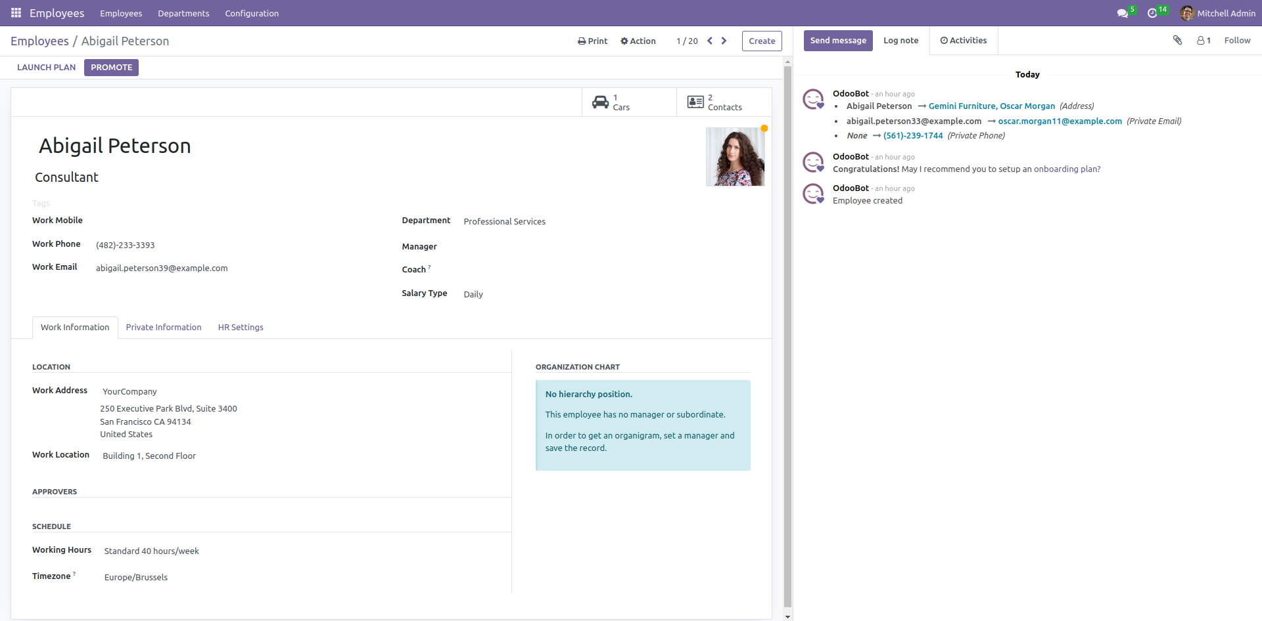Open the activities clock icon in navbar
The height and width of the screenshot is (621, 1262).
click(1152, 13)
